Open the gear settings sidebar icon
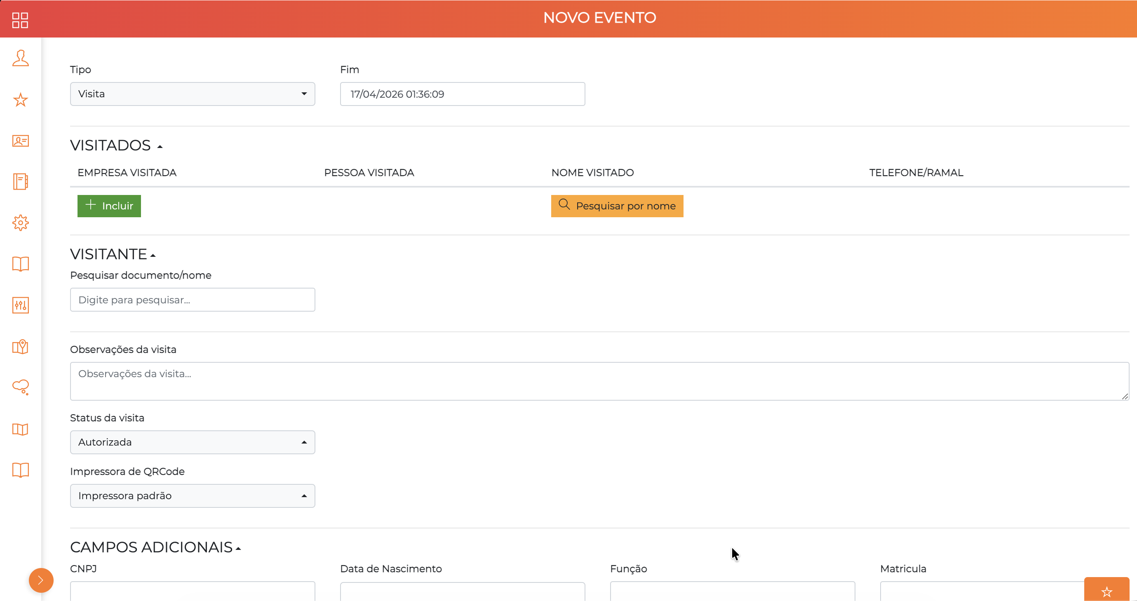 (20, 223)
